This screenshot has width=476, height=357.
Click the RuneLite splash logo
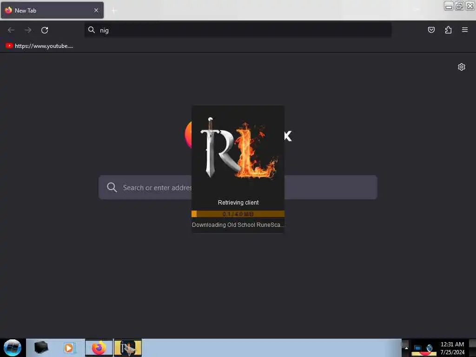point(238,148)
